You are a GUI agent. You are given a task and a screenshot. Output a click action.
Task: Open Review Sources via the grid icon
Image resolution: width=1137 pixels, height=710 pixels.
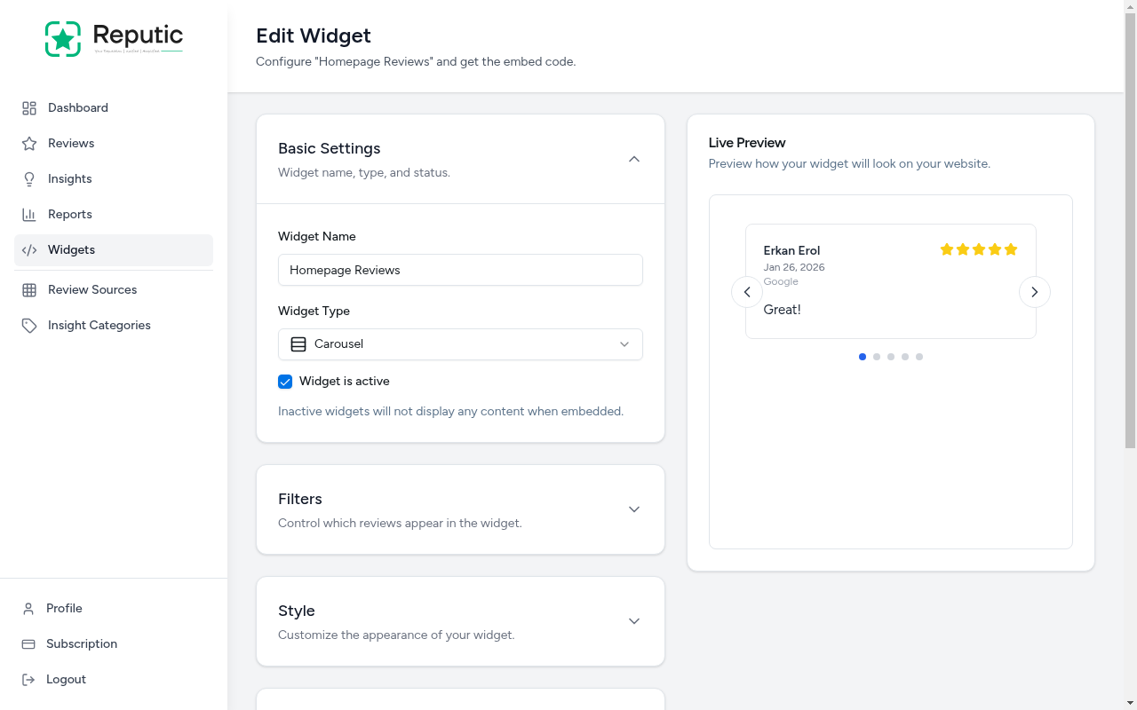(x=29, y=289)
